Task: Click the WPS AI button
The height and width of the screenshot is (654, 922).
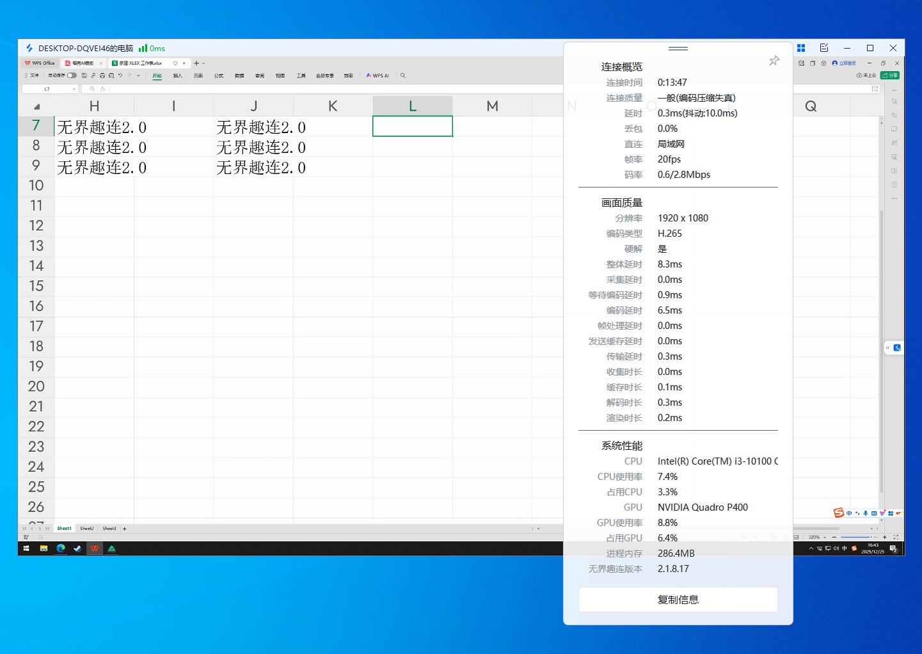Action: 378,76
